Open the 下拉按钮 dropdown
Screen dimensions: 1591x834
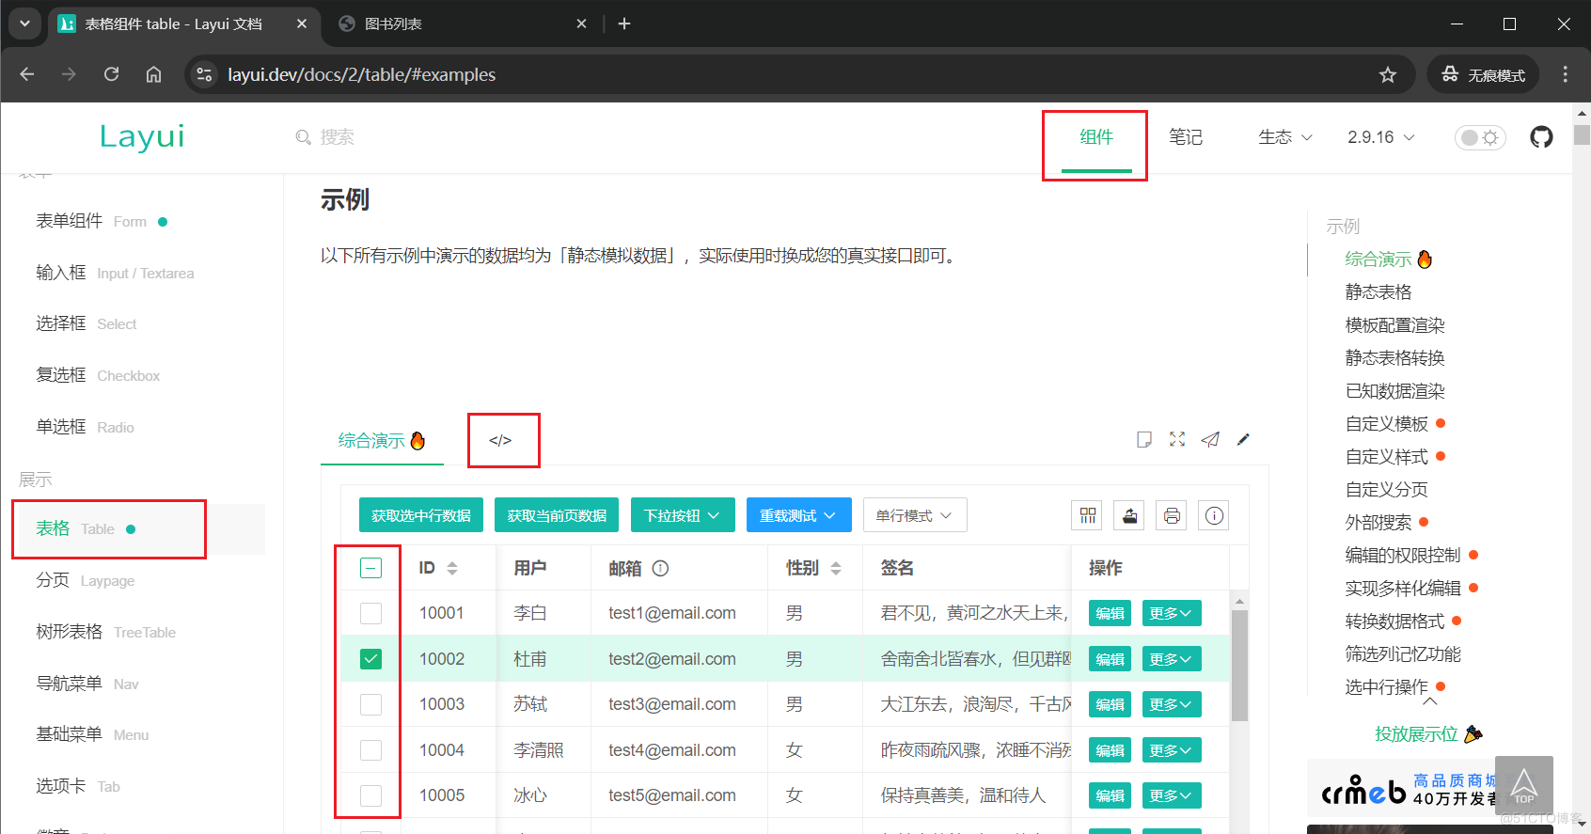683,515
